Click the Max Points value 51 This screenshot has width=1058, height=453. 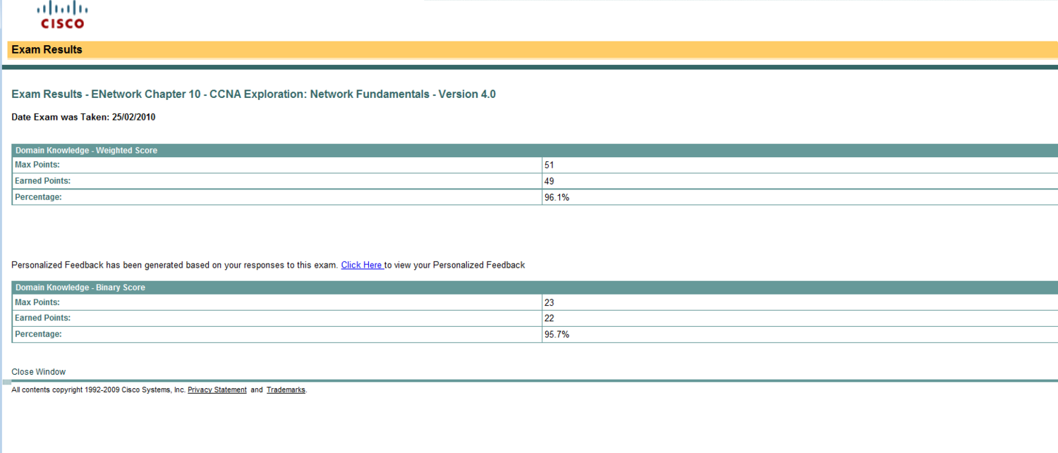[x=549, y=165]
